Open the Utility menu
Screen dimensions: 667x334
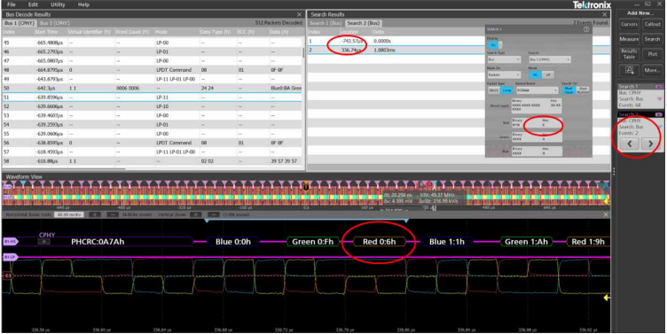click(x=58, y=4)
